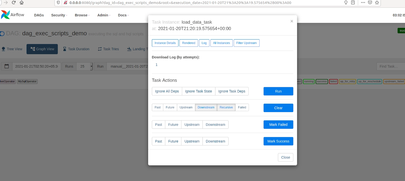
Task: Open browser reader view icon
Action: [353, 3]
